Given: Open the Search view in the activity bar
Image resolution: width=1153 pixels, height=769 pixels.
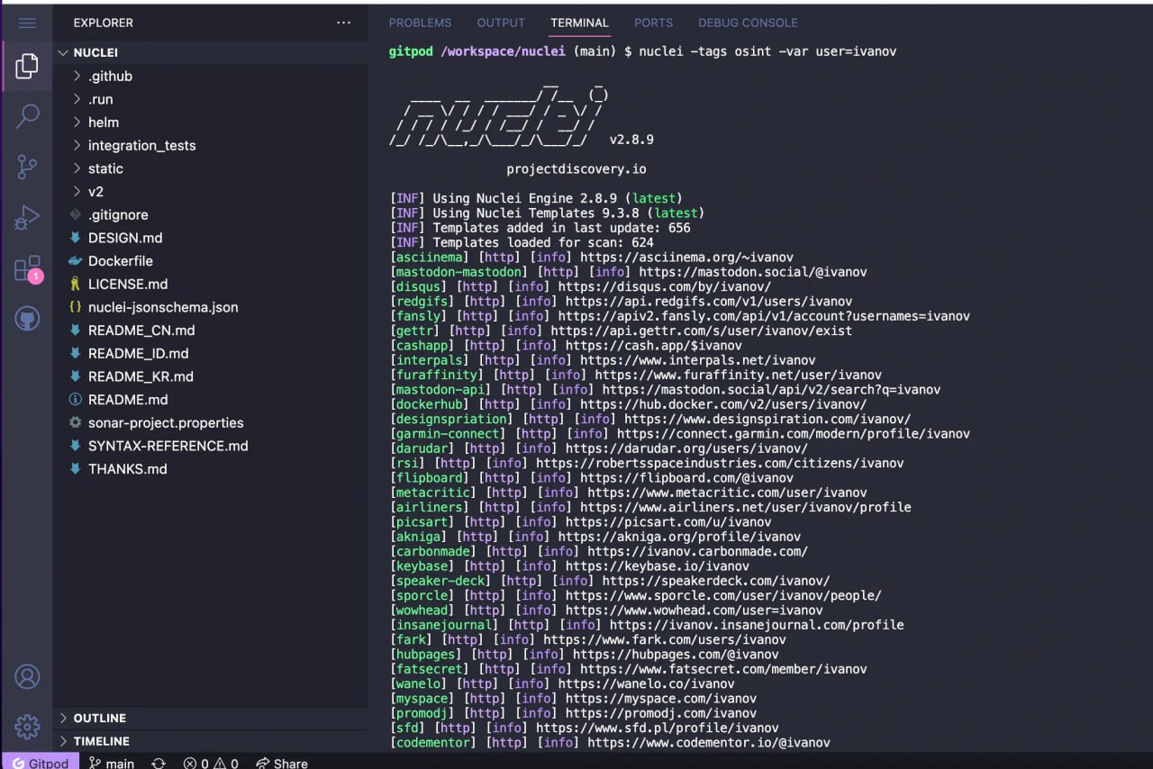Looking at the screenshot, I should (x=27, y=115).
